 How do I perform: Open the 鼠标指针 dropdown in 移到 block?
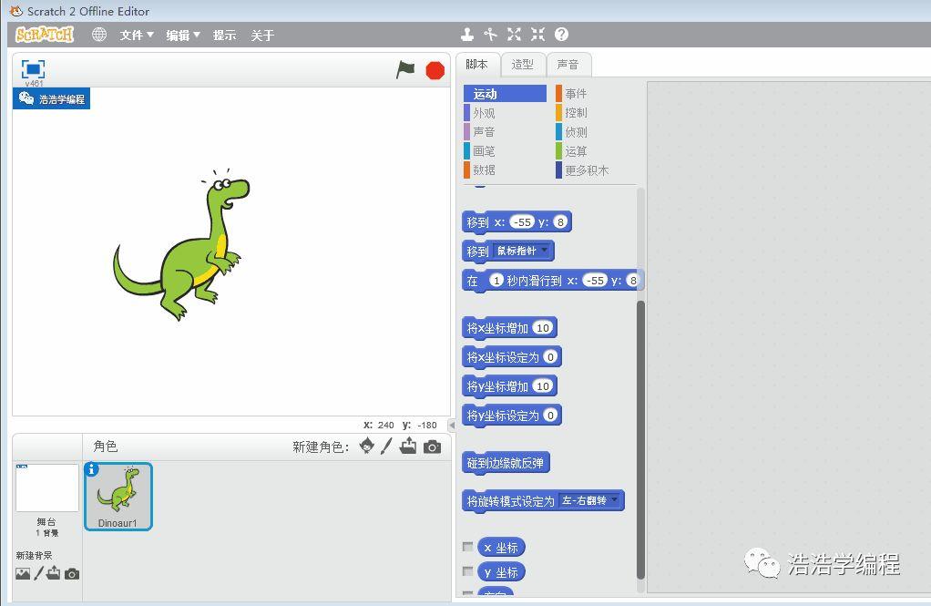click(544, 251)
